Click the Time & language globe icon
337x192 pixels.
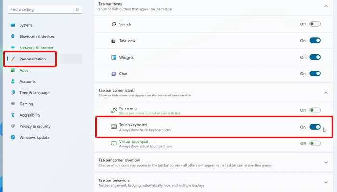click(x=13, y=92)
